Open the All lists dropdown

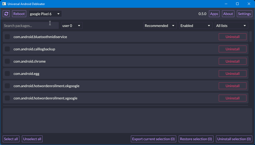231,26
